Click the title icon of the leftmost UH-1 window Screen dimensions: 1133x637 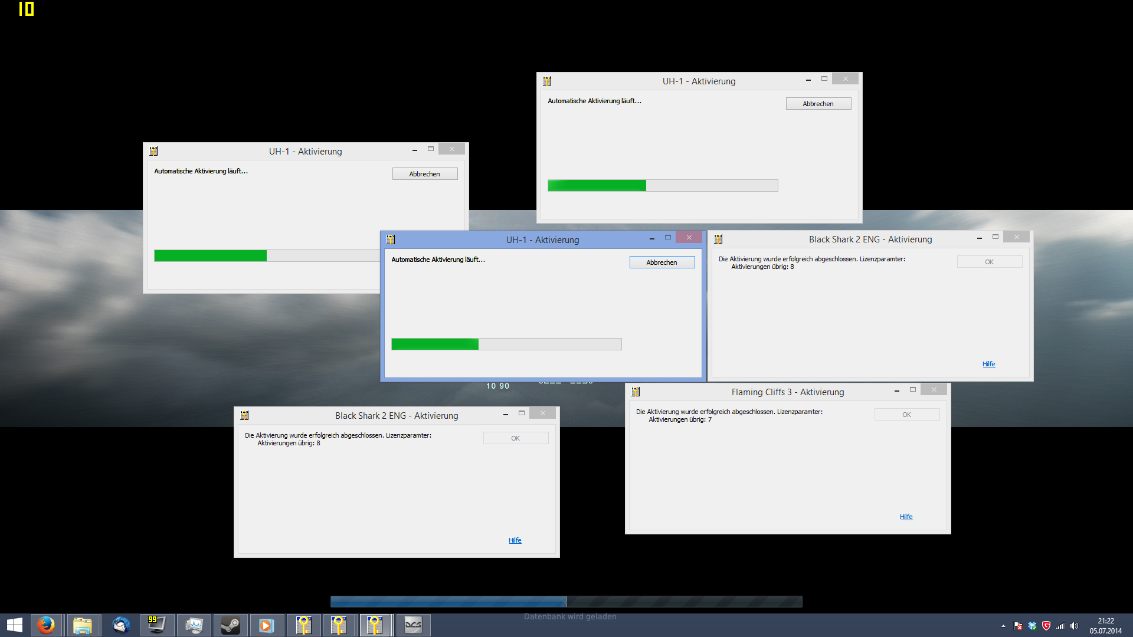pyautogui.click(x=153, y=151)
